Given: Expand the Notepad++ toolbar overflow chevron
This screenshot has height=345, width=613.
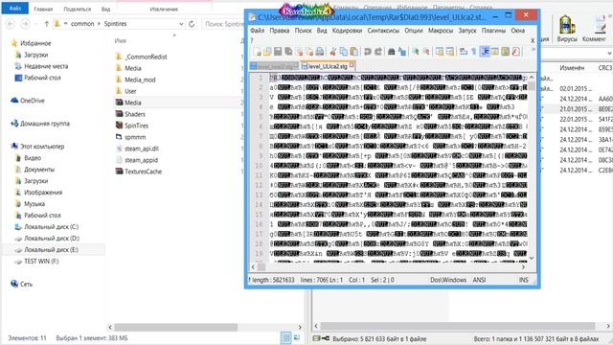Looking at the screenshot, I should point(533,50).
